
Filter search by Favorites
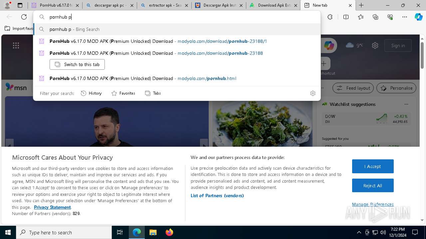pos(123,93)
